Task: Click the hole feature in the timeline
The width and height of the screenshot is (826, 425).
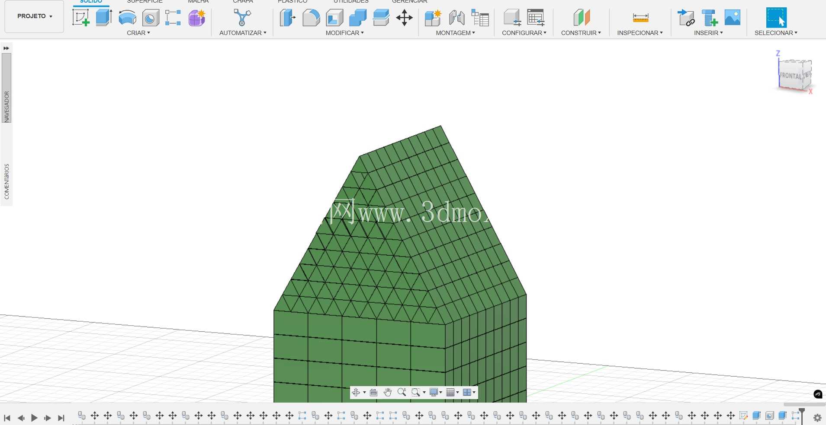Action: point(769,415)
